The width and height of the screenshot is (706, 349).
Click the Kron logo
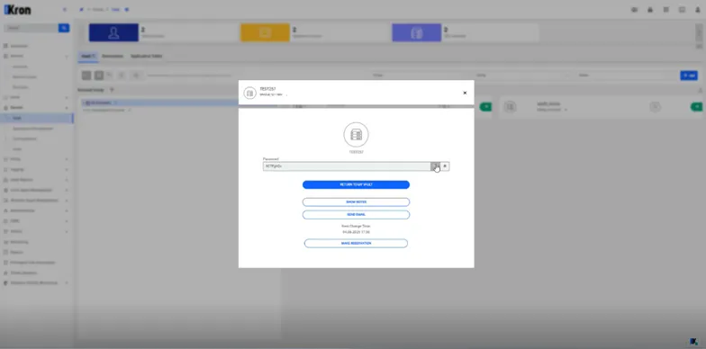click(x=17, y=10)
